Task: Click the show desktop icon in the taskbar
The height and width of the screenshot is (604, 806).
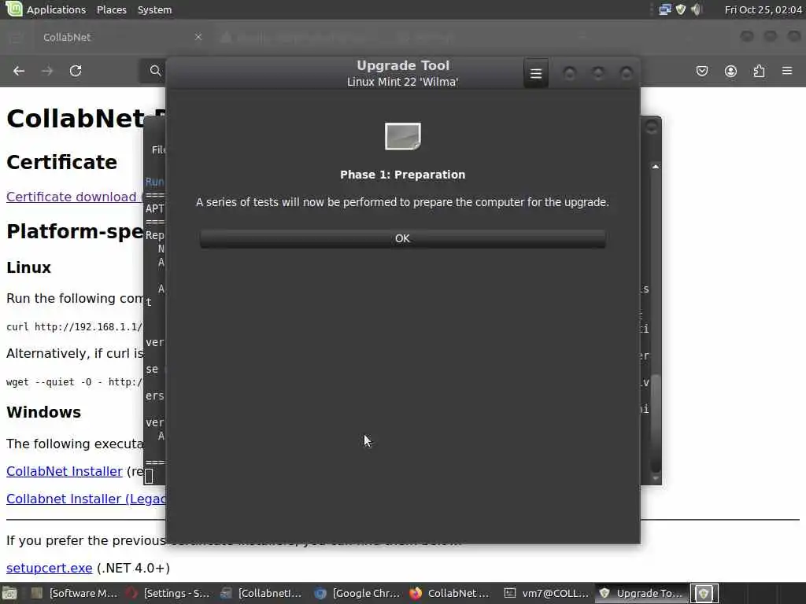Action: tap(9, 593)
